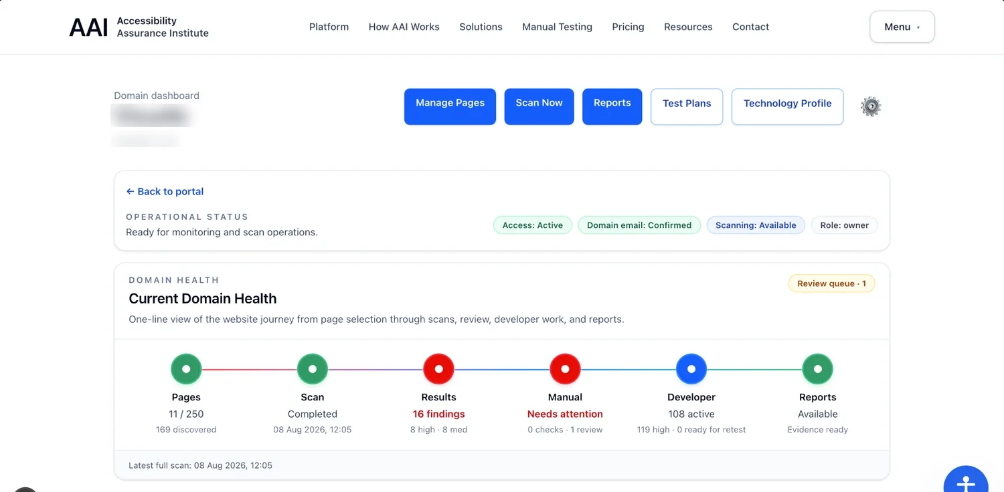This screenshot has height=492, width=1004.
Task: Click the Manage Pages button
Action: [x=450, y=106]
